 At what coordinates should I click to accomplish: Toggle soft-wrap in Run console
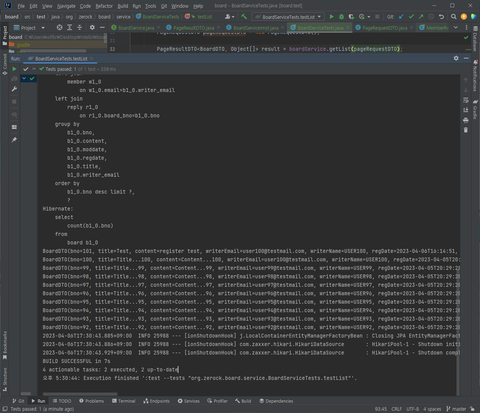tap(466, 100)
